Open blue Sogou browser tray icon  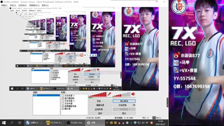(127, 123)
